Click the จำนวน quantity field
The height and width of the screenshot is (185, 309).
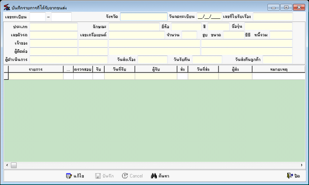coord(189,35)
